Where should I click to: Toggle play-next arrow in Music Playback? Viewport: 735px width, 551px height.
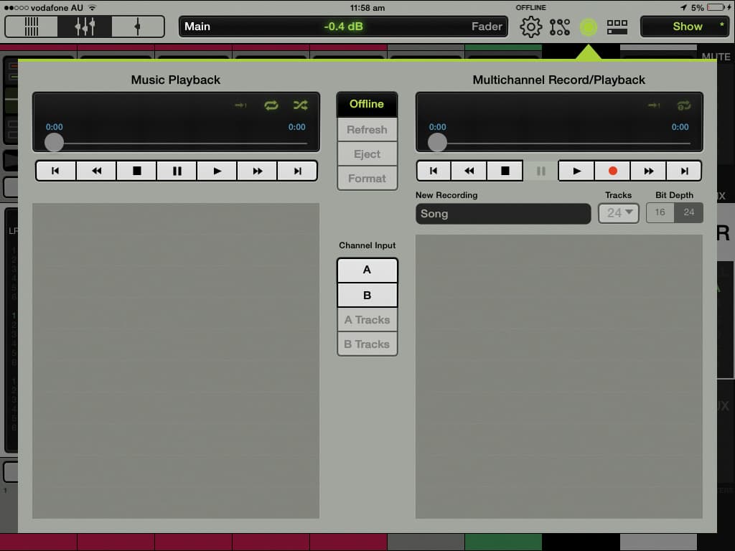tap(241, 105)
